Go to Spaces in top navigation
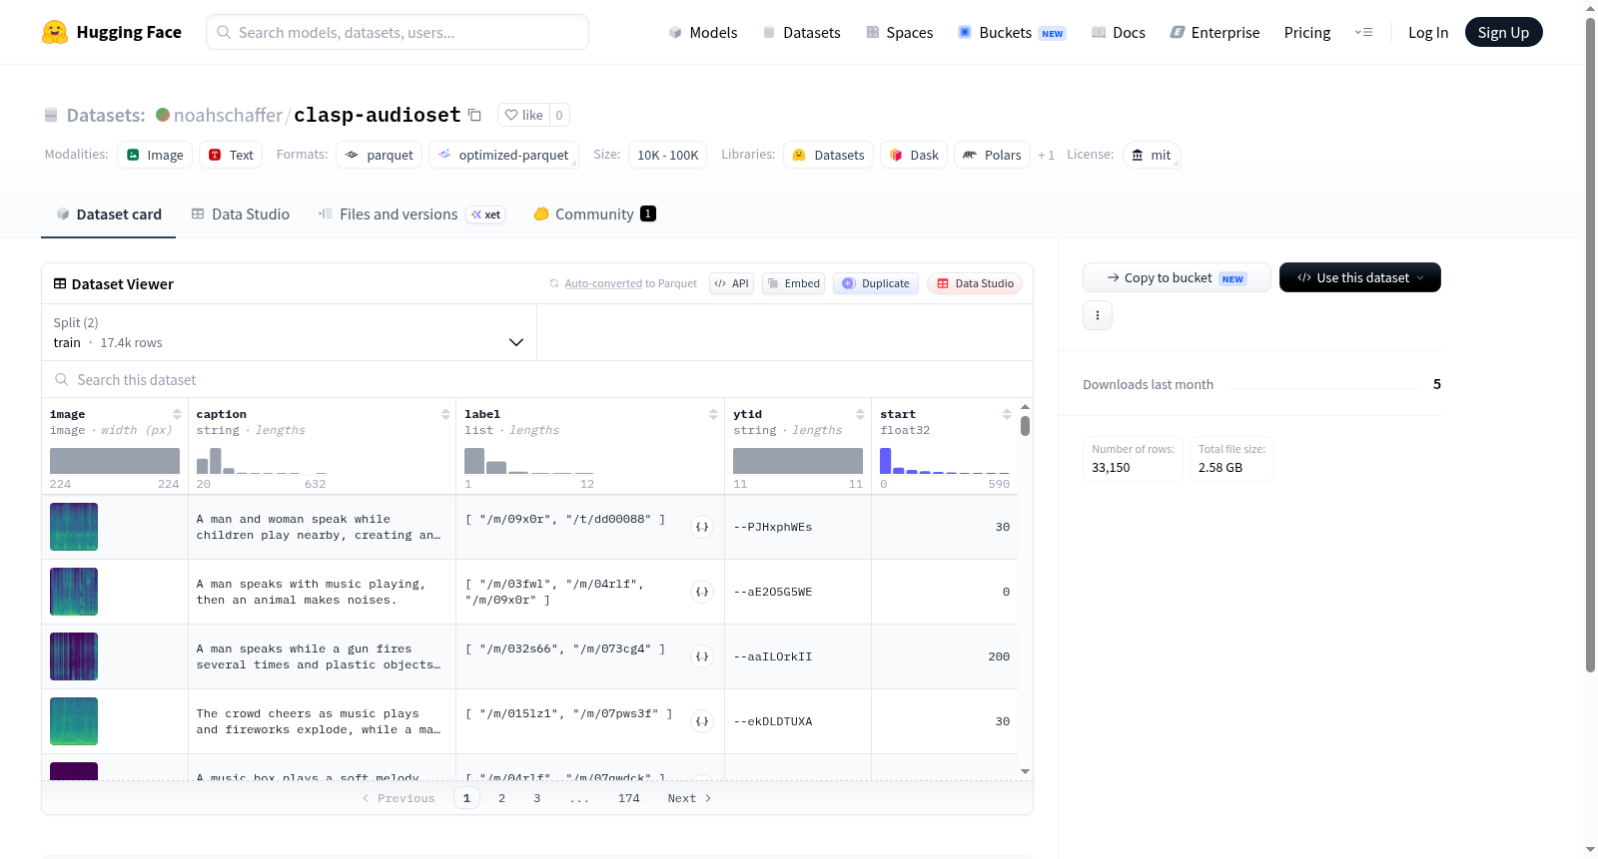The width and height of the screenshot is (1598, 859). [x=900, y=32]
